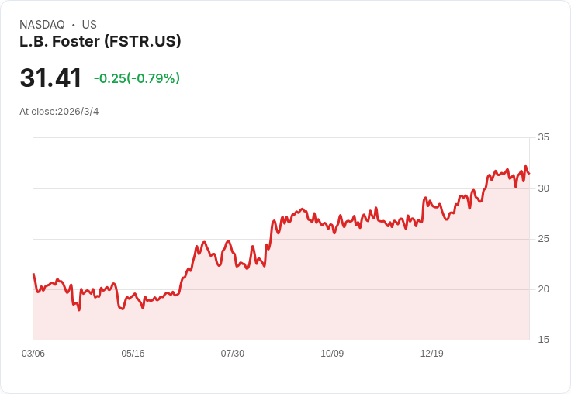The height and width of the screenshot is (394, 571).
Task: Select the 05/16 date on the x-axis
Action: (133, 354)
